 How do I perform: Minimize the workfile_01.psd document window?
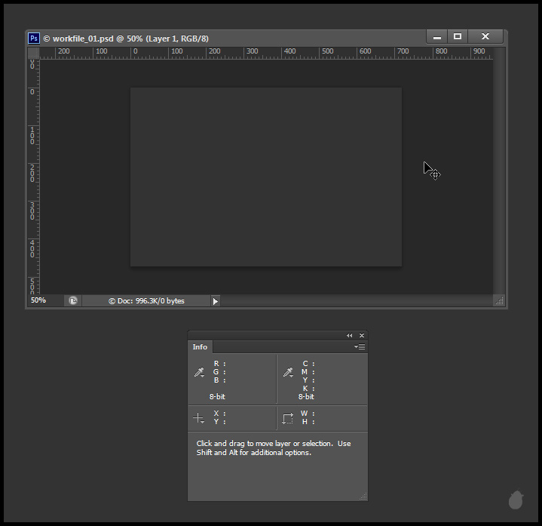pos(436,37)
